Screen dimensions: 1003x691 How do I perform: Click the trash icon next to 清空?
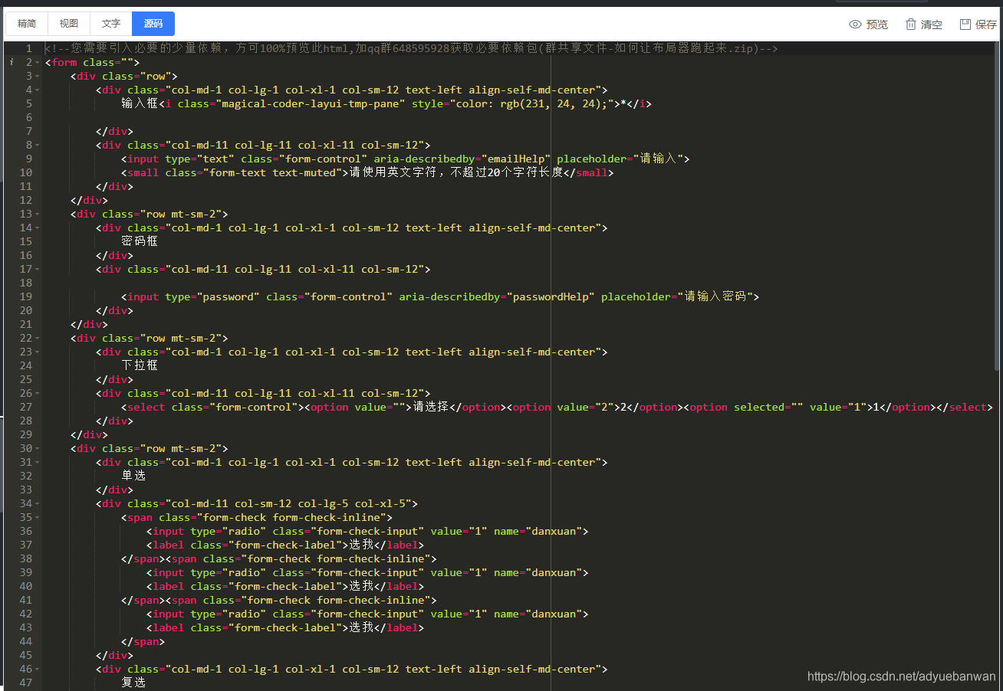click(910, 25)
